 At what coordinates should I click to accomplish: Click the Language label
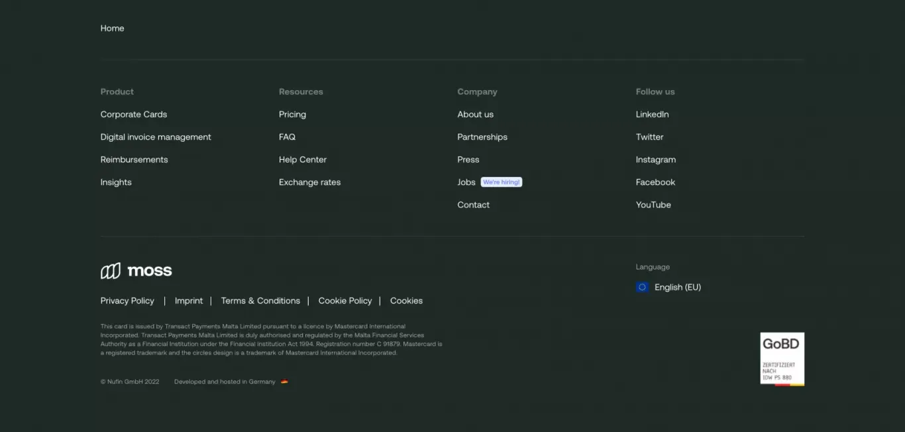pyautogui.click(x=653, y=267)
